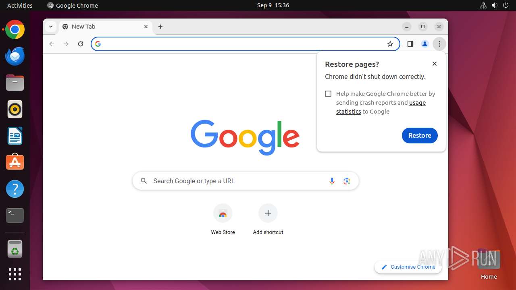Click the Search Google or type a URL box

pos(246,181)
